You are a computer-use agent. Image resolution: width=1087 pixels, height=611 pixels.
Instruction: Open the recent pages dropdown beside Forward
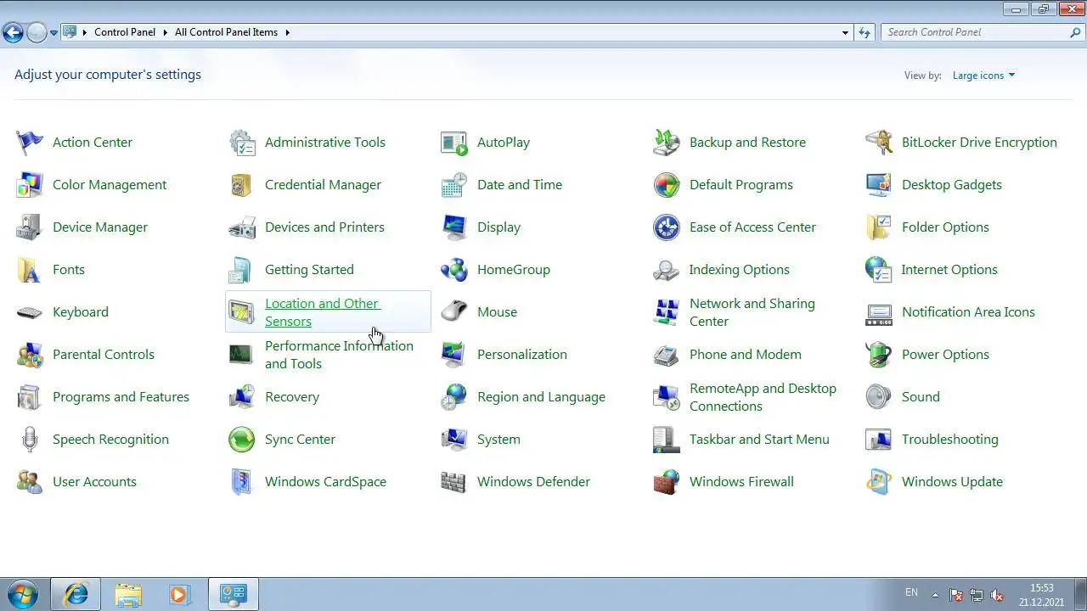[54, 33]
